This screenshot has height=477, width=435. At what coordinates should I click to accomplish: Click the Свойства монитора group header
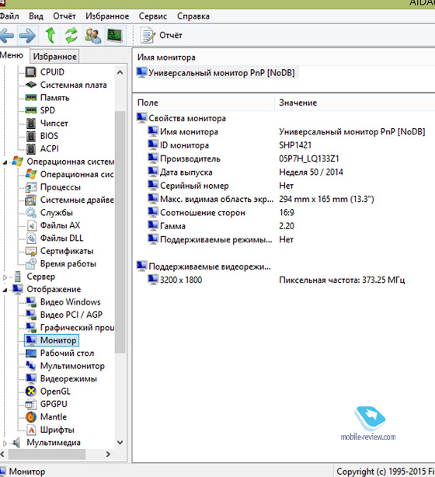[181, 118]
